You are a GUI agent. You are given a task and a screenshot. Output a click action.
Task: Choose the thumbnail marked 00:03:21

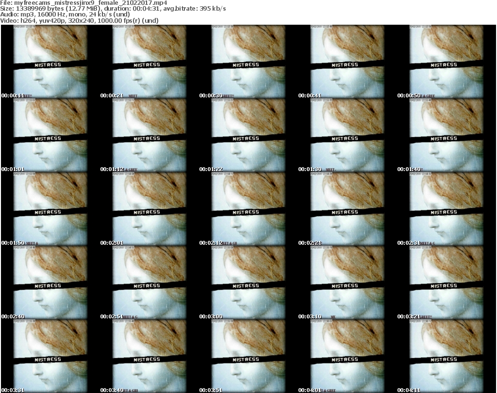click(447, 283)
